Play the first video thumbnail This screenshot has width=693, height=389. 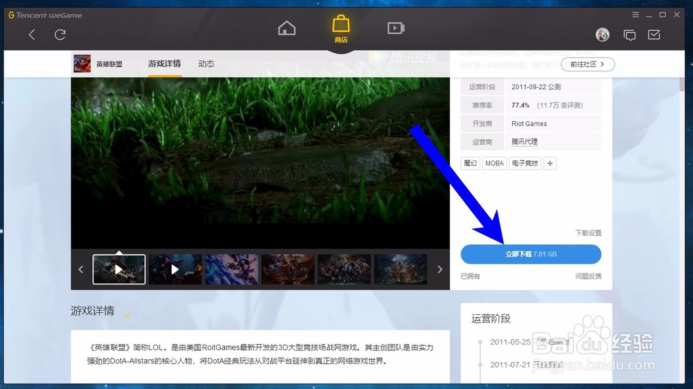(x=119, y=269)
